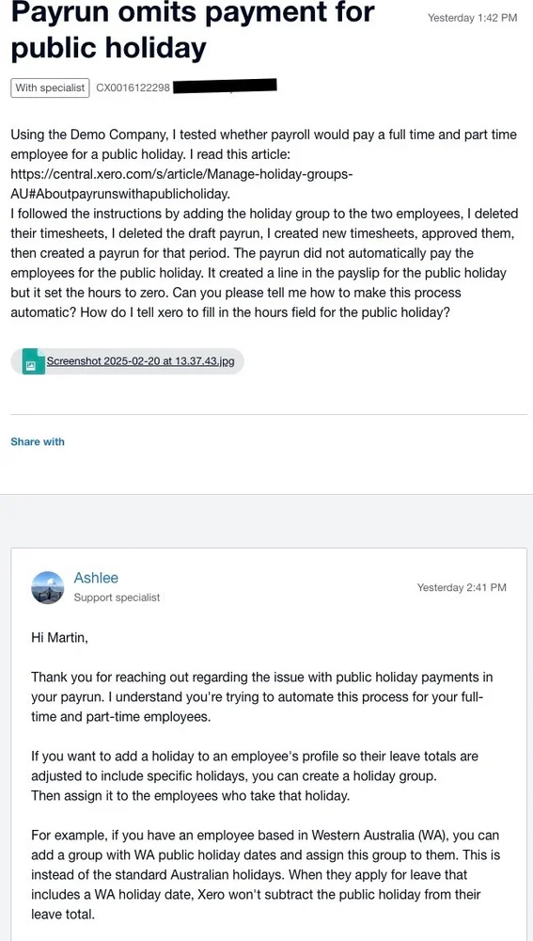The height and width of the screenshot is (941, 533).
Task: Click the original message body text
Action: coord(264,223)
